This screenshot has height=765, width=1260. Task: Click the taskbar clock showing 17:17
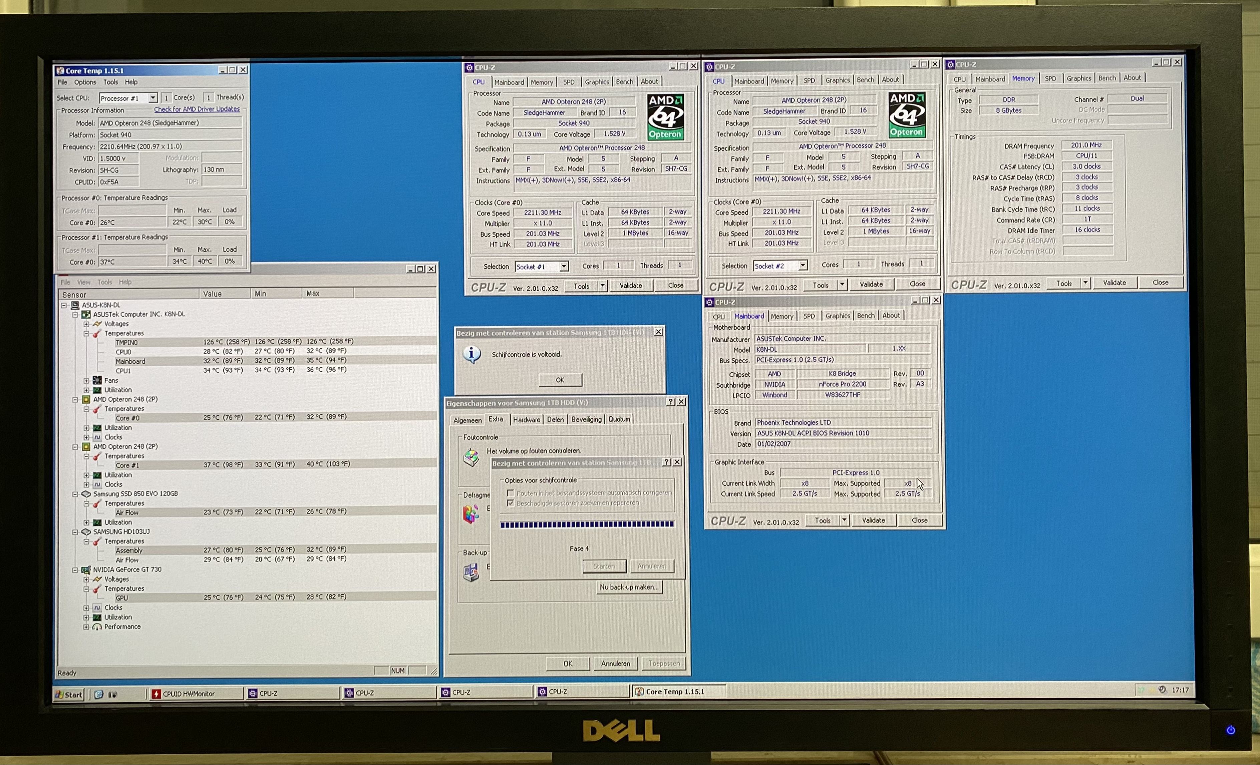[1180, 690]
